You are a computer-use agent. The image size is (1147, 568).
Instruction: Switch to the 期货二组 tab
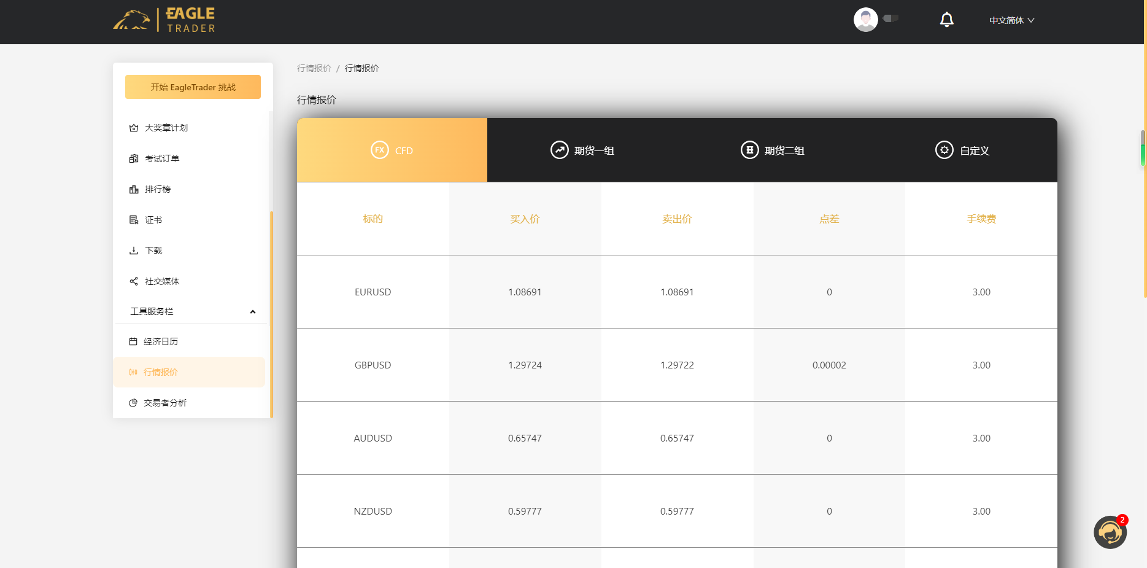pos(772,150)
